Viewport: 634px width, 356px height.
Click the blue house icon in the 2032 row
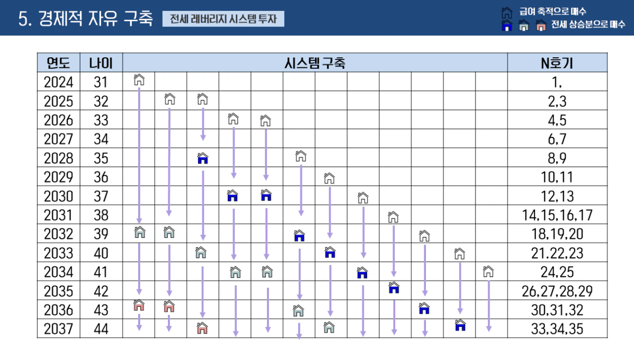click(x=299, y=236)
